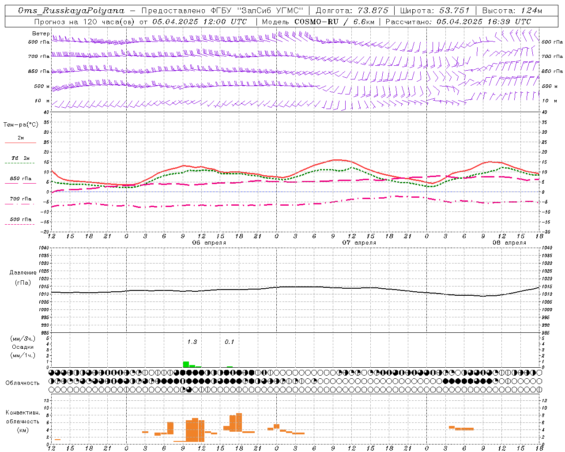Click the tallest green precipitation bar
Viewport: 565px width, 452px height.
[186, 365]
